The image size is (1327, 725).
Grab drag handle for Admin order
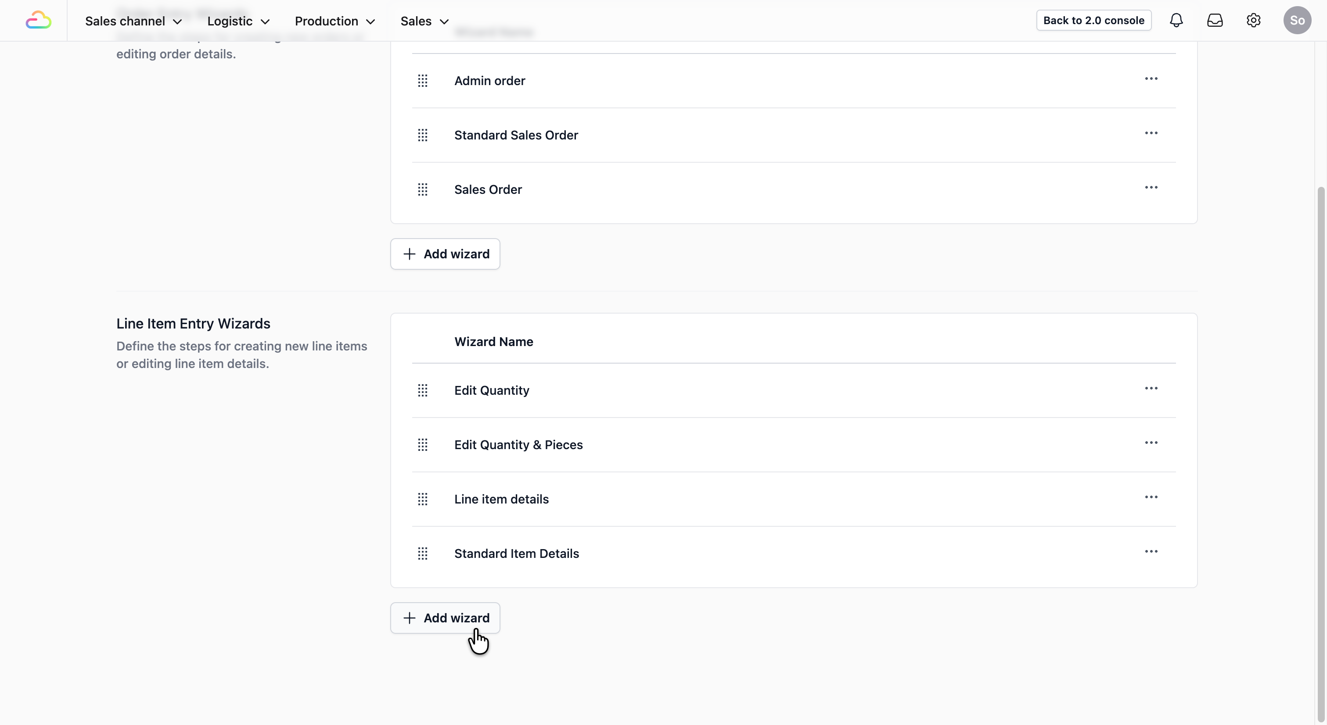tap(422, 81)
